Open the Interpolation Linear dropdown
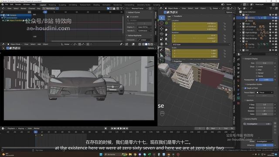Viewport: 279px width, 157px height. (145, 40)
